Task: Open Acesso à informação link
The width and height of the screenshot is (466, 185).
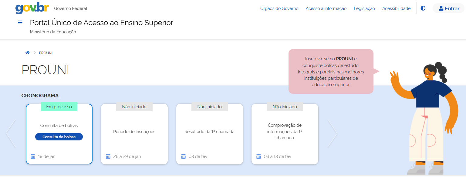Action: coord(326,8)
